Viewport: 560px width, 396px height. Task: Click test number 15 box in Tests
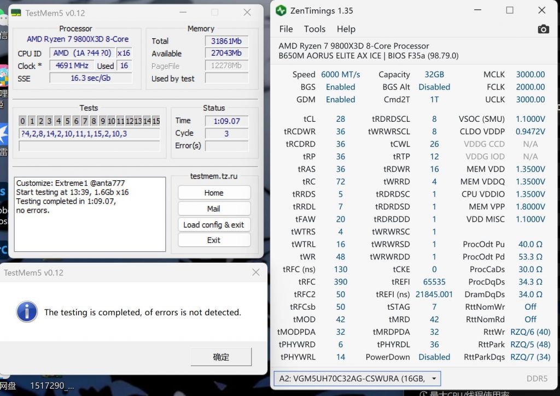point(156,121)
